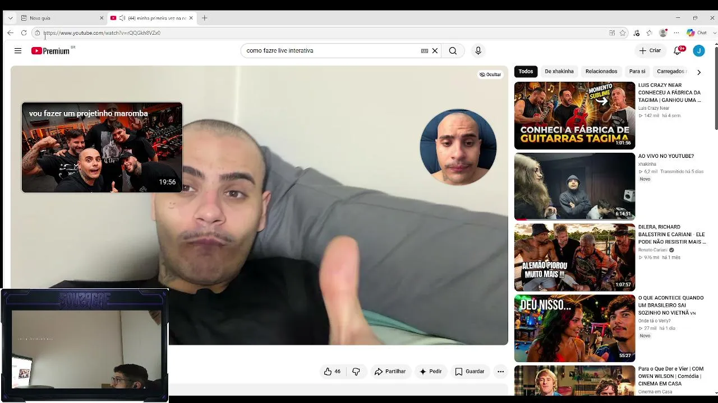This screenshot has width=718, height=403.
Task: Open the tab actions dropdown arrow
Action: click(x=10, y=18)
